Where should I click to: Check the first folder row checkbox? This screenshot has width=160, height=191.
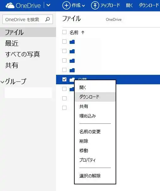(x=64, y=42)
